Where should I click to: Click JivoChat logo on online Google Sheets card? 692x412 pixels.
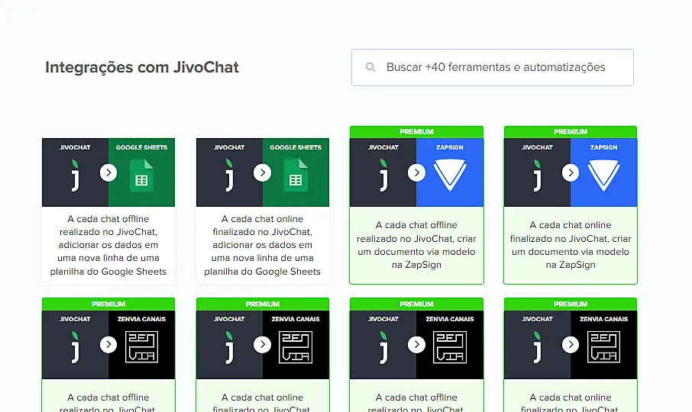[229, 175]
